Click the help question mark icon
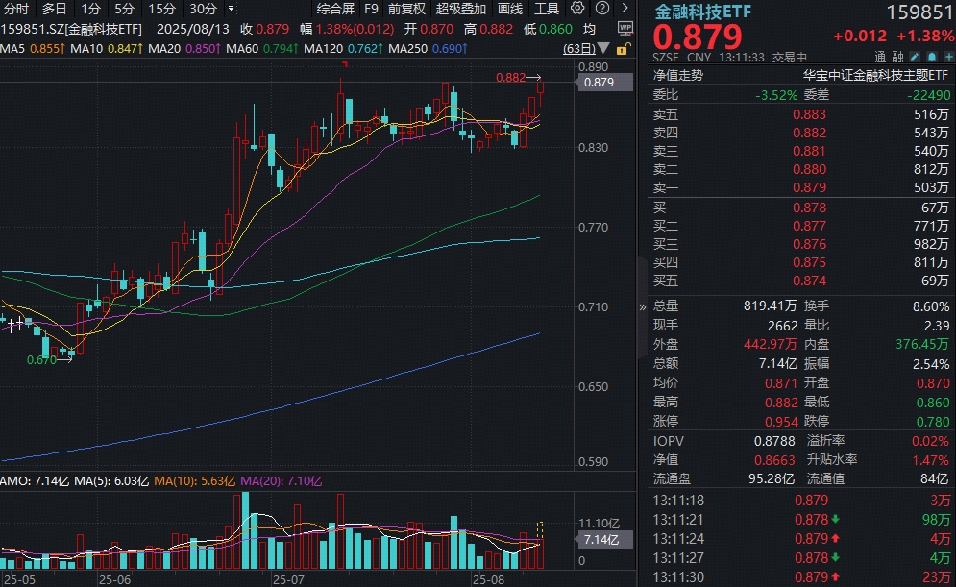 click(x=603, y=8)
